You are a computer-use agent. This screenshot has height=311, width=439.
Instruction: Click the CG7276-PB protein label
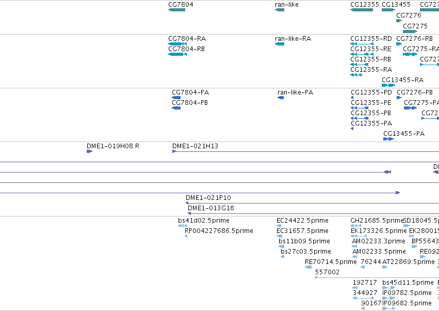(415, 92)
